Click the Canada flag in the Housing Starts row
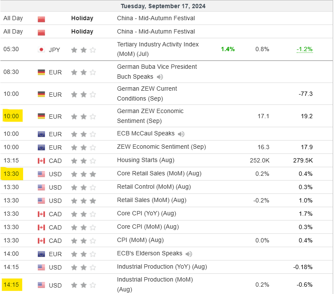This screenshot has width=334, height=294. [x=41, y=160]
